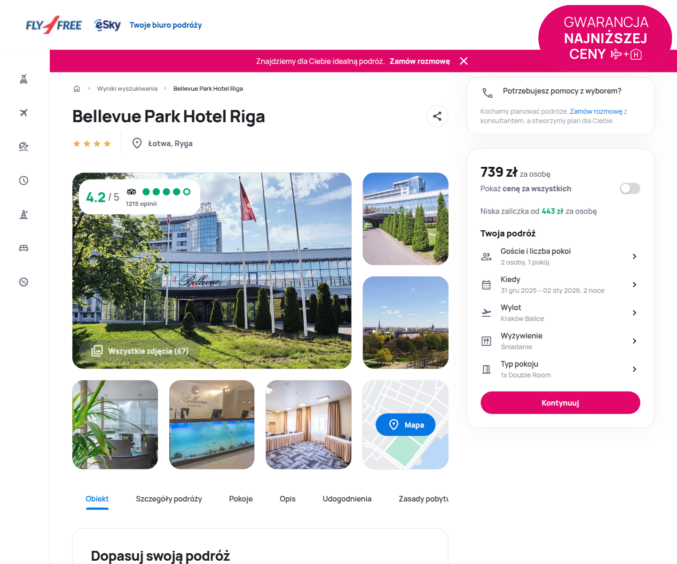Click the clock last-minute sidebar icon
This screenshot has height=564, width=677.
click(x=24, y=180)
